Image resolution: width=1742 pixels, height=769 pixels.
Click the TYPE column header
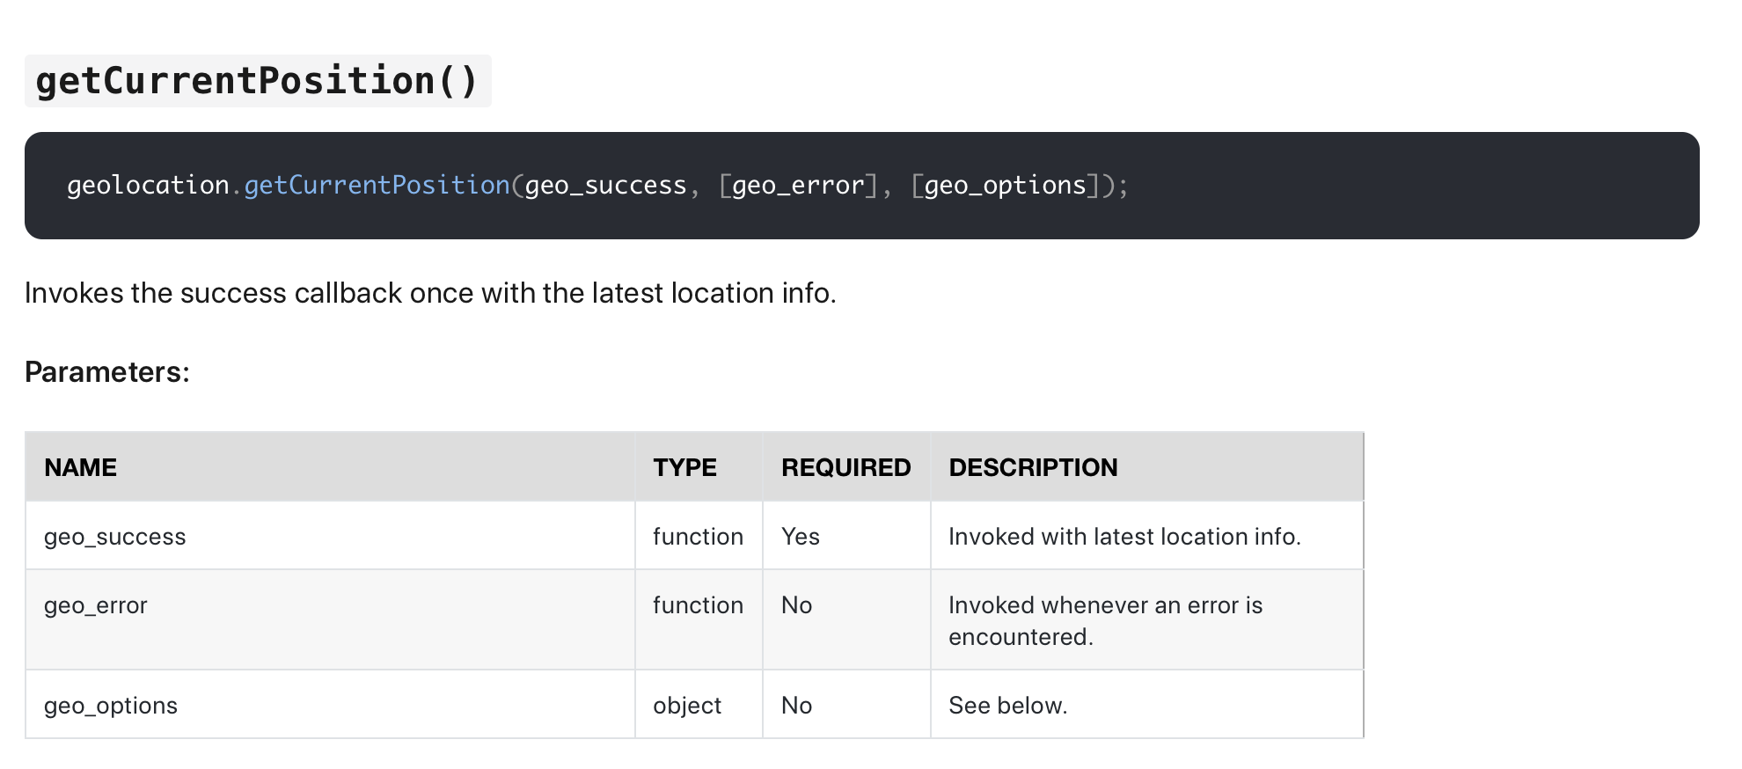[x=684, y=467]
